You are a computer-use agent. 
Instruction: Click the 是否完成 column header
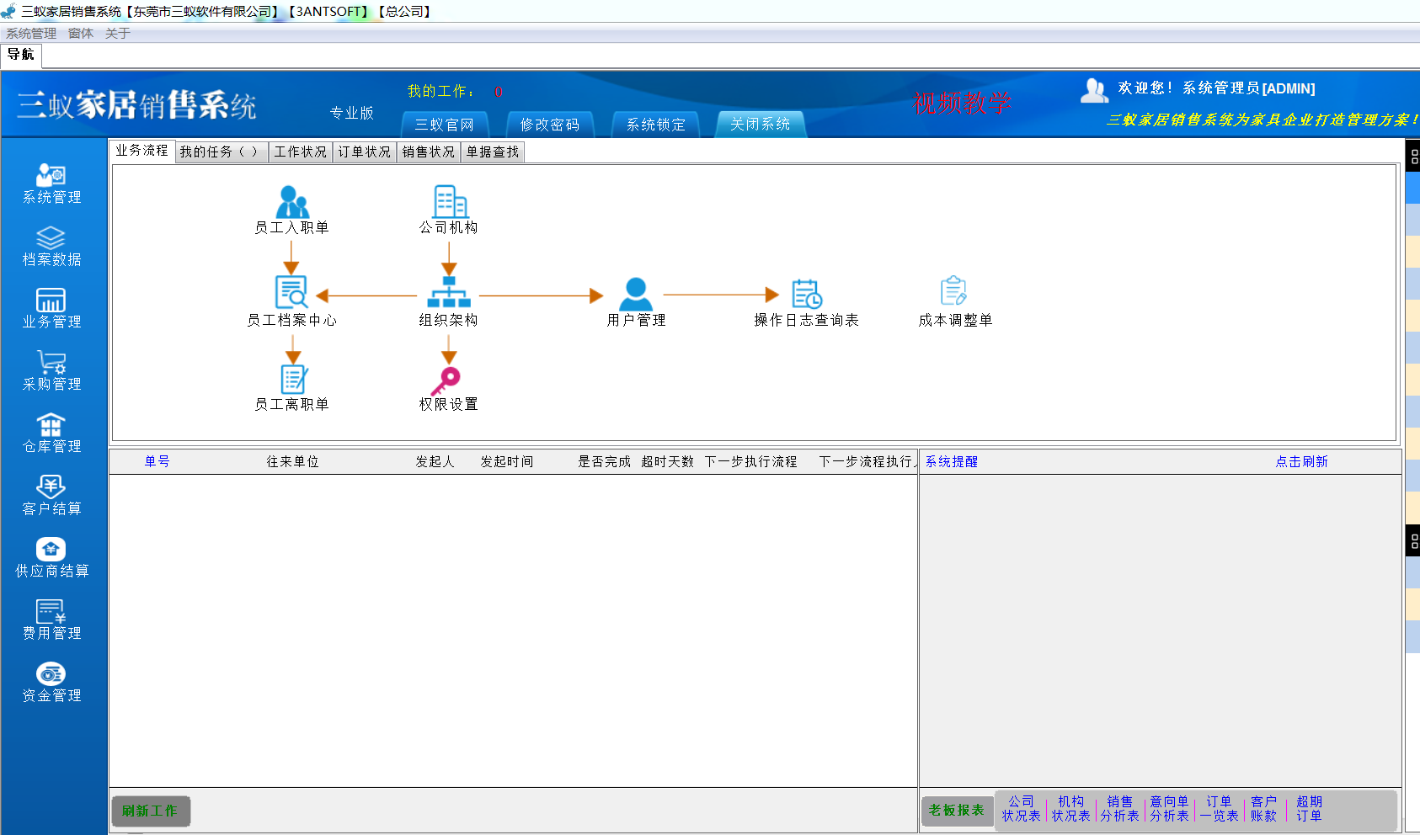[604, 461]
